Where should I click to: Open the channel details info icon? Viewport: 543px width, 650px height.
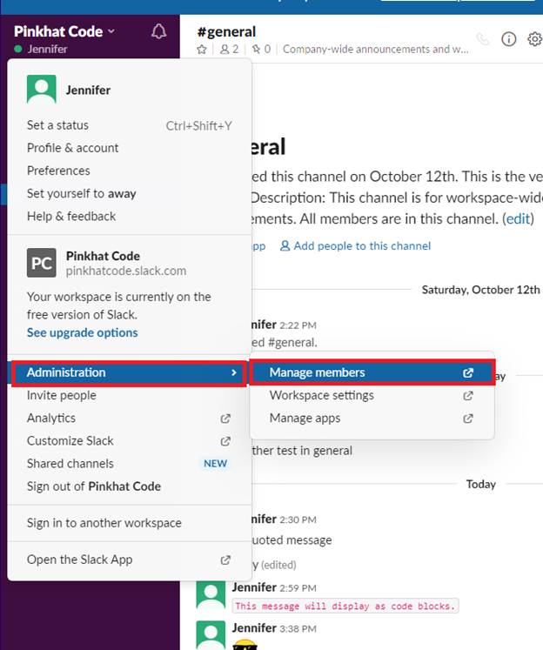pos(508,39)
